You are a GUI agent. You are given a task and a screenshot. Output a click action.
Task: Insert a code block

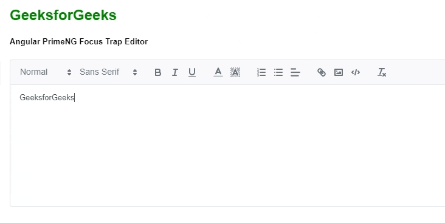click(355, 72)
